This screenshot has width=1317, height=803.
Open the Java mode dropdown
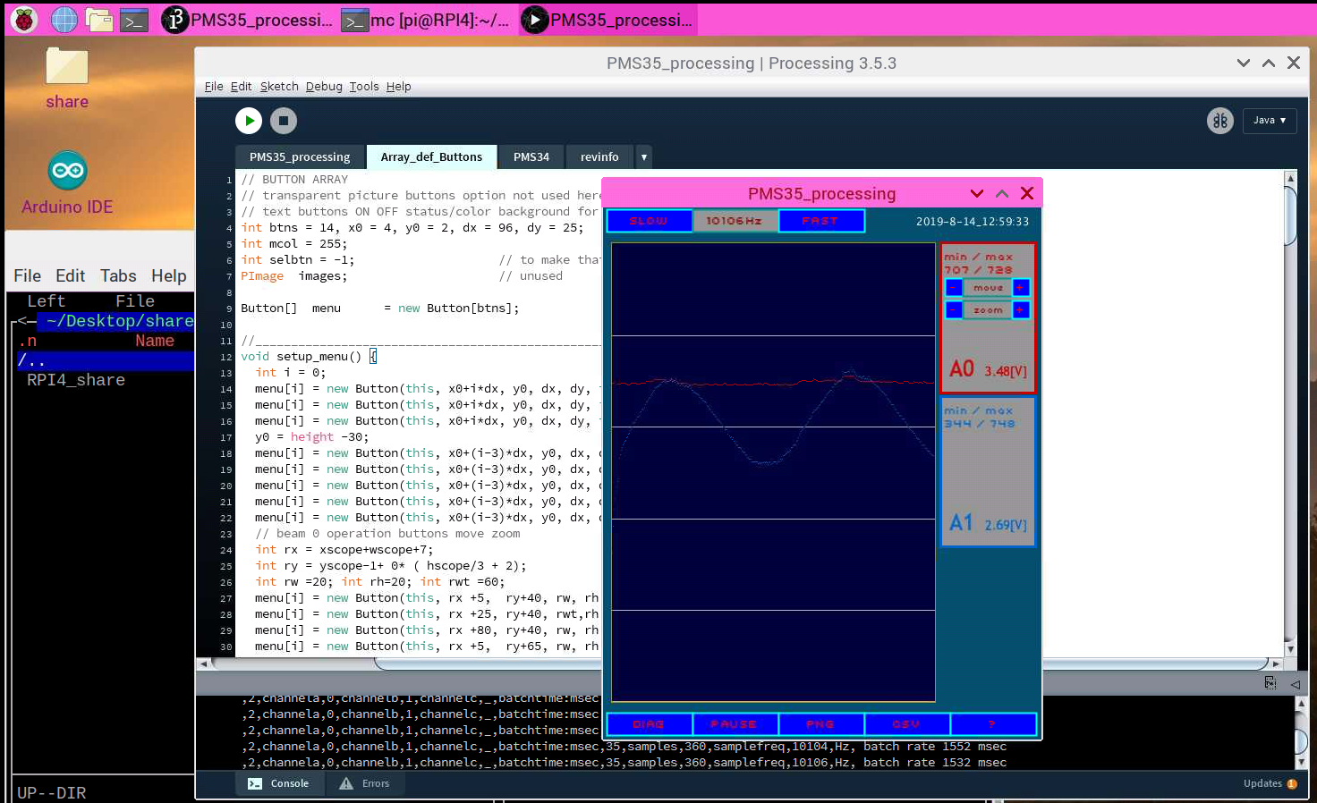1269,121
